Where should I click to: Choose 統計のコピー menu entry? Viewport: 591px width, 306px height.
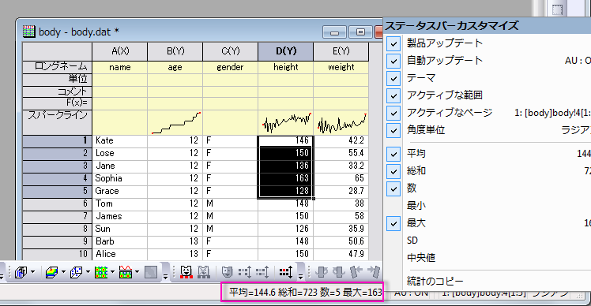pyautogui.click(x=435, y=282)
